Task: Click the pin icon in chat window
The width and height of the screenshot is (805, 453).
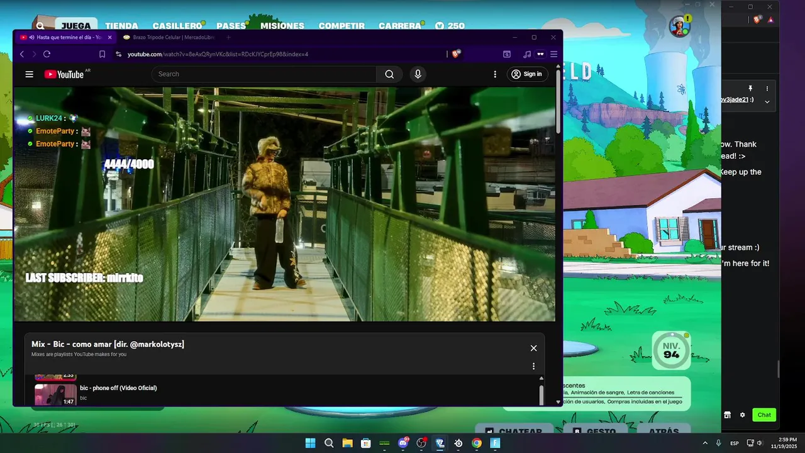Action: pos(750,89)
